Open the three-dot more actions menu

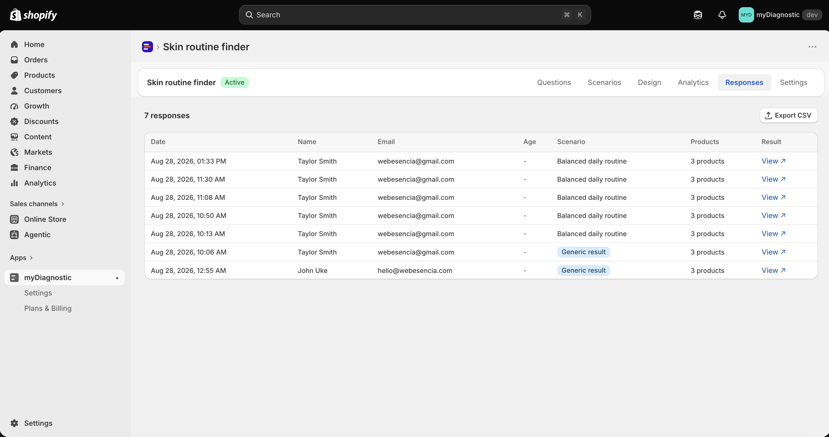click(812, 47)
